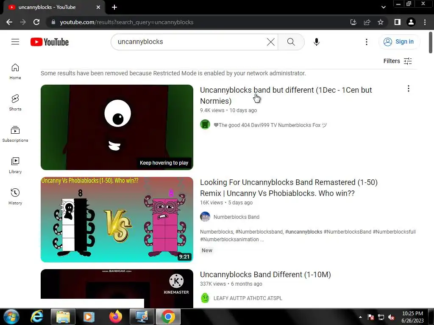The image size is (434, 325).
Task: Open the Chrome three-dot menu
Action: coord(425,22)
